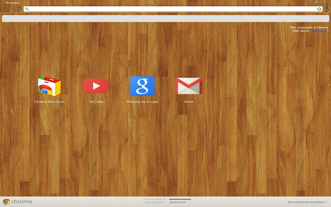The image size is (331, 207).
Task: Focus the address bar input
Action: point(173,9)
